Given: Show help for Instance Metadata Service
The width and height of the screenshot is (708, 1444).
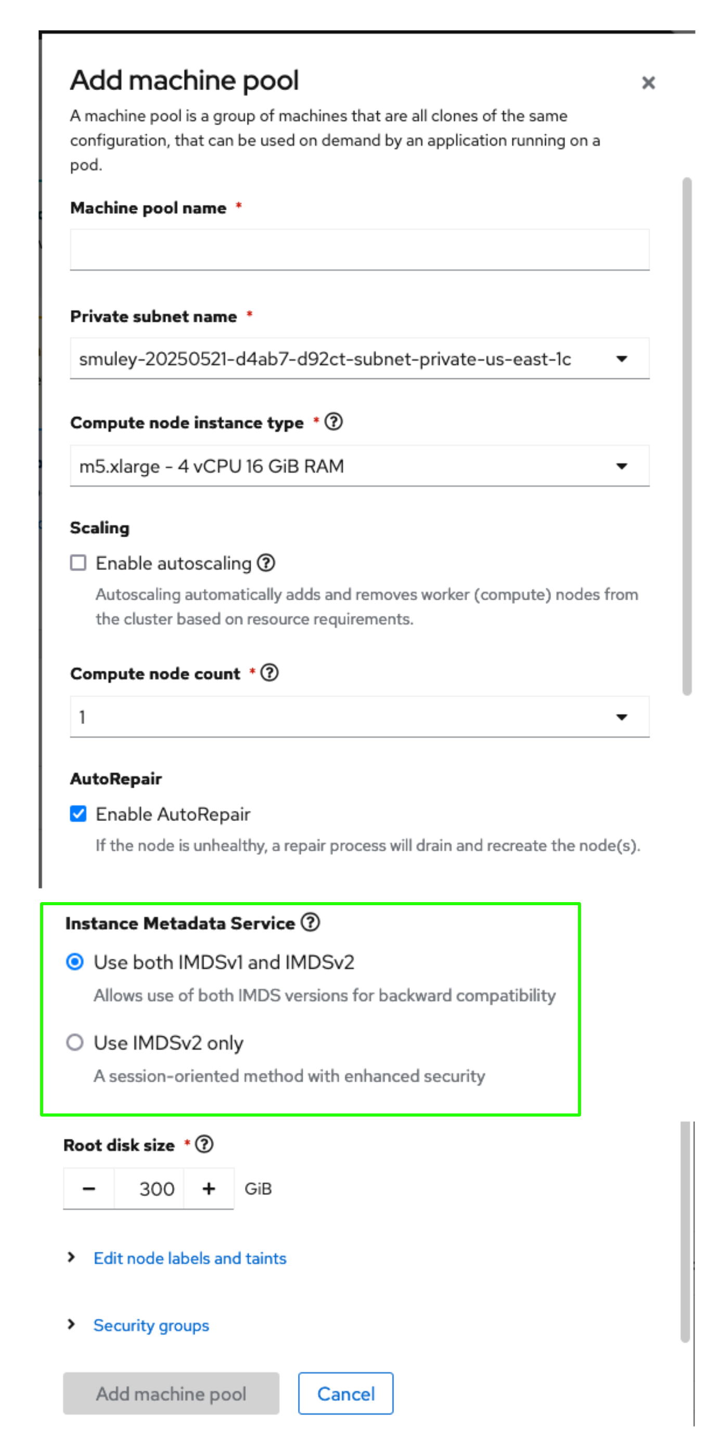Looking at the screenshot, I should coord(310,922).
